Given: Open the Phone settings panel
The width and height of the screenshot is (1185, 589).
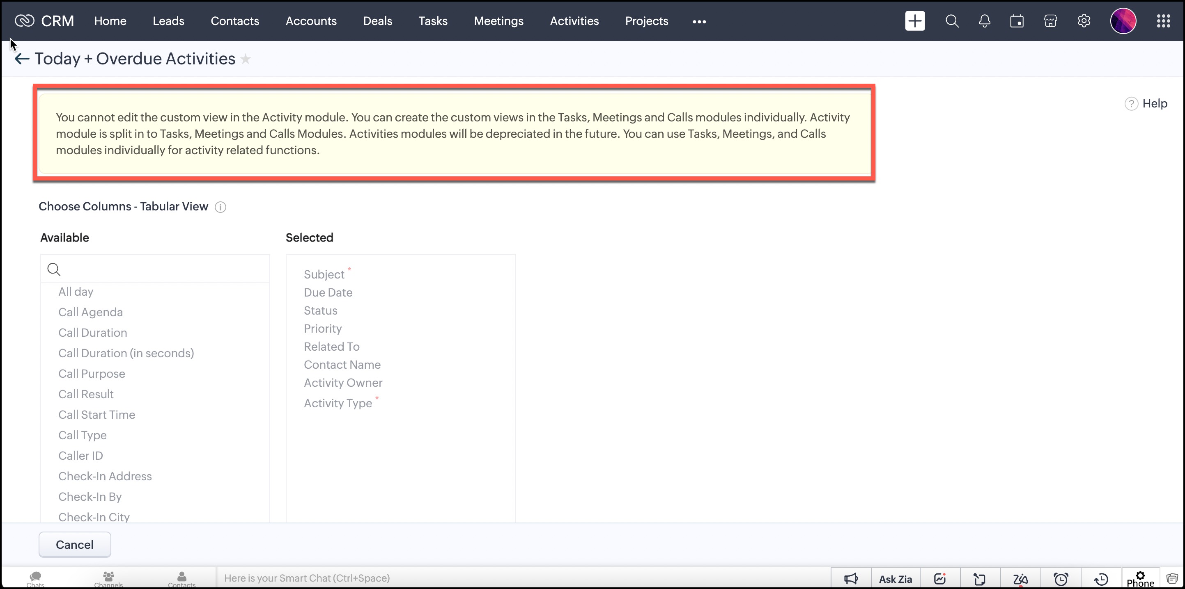Looking at the screenshot, I should 1140,579.
